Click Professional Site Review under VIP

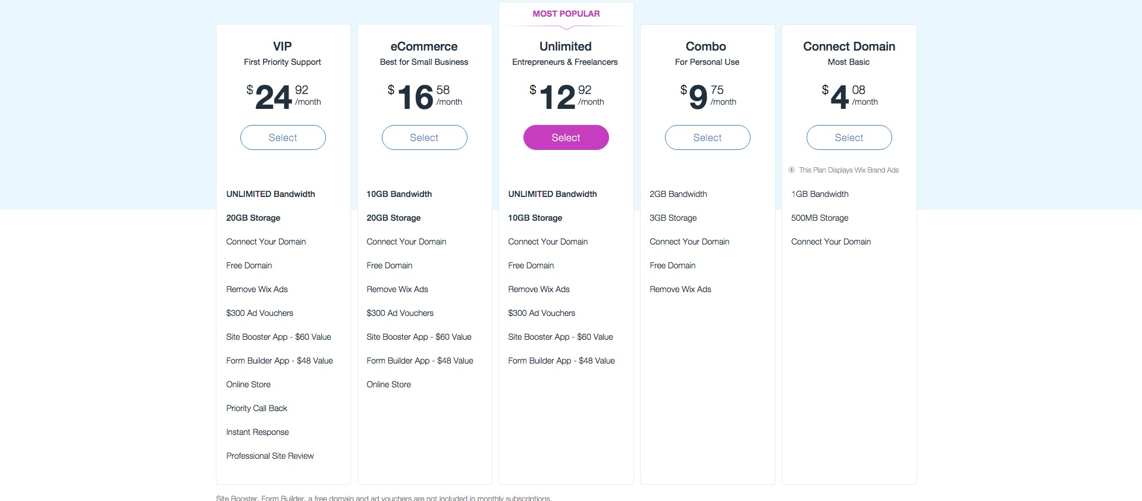pos(269,455)
